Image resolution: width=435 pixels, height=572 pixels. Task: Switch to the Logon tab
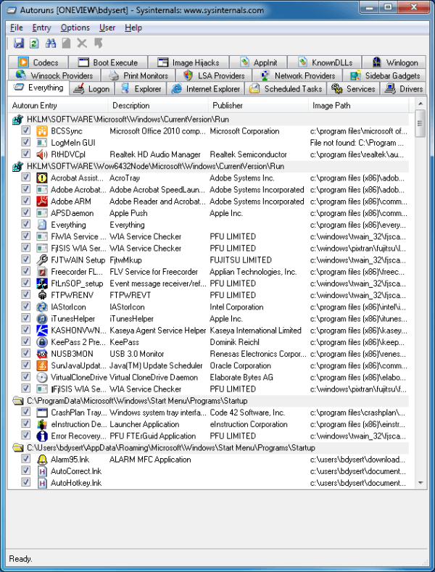tap(91, 88)
